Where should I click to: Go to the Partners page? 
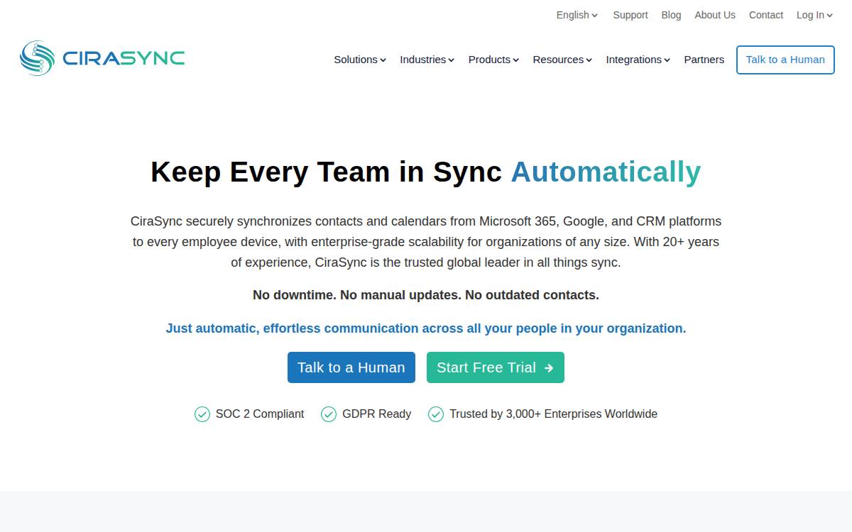pos(704,60)
